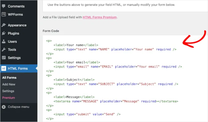
Task: Click the Subject label code line
Action: click(x=74, y=80)
